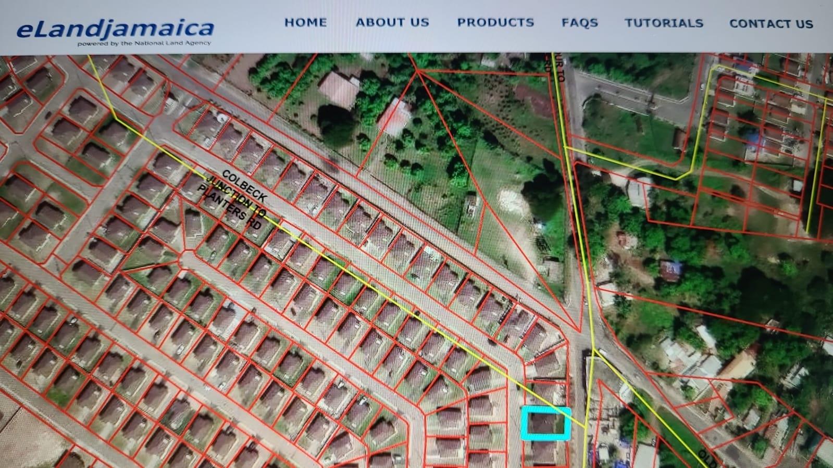
Task: Open the FAQS page
Action: tap(579, 23)
